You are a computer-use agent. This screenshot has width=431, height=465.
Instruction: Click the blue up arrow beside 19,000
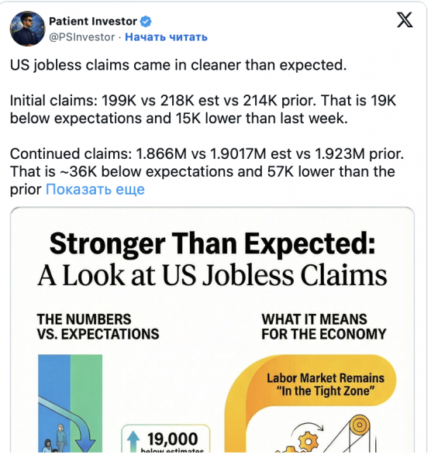[x=133, y=441]
